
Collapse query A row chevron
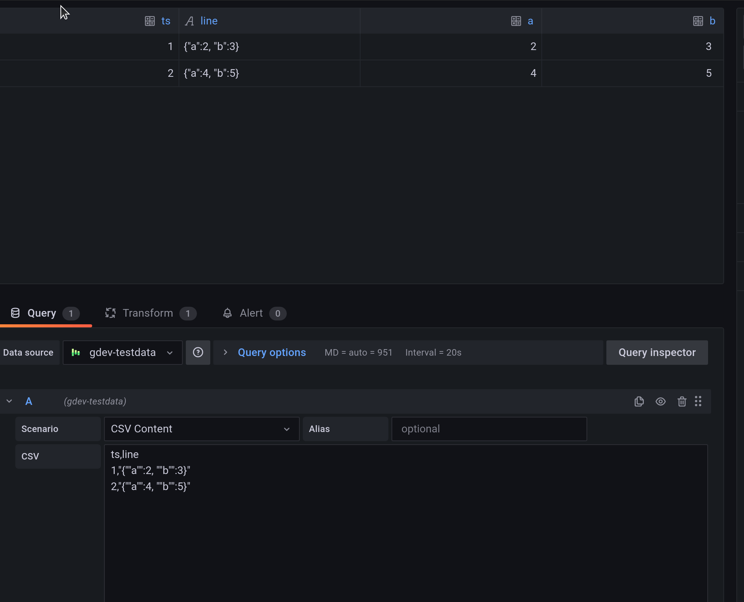[x=10, y=401]
